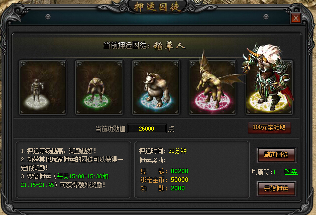This screenshot has height=215, width=316.
Task: Pick the winged demon on pink circle
Action: pyautogui.click(x=213, y=87)
